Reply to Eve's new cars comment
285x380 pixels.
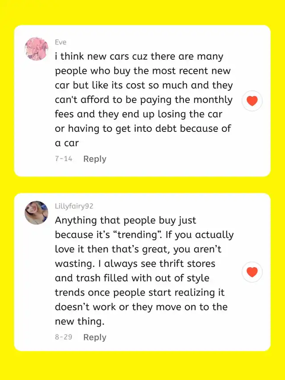95,159
